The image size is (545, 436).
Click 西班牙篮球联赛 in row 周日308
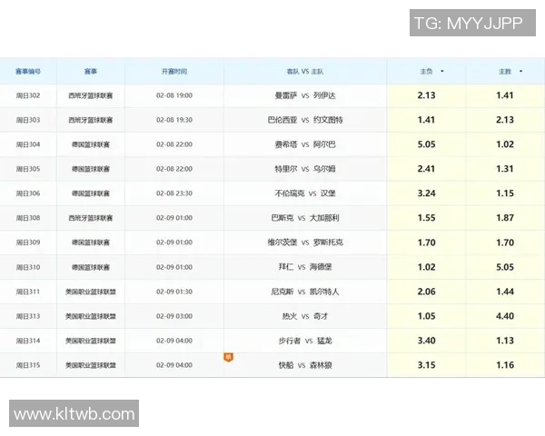[91, 218]
